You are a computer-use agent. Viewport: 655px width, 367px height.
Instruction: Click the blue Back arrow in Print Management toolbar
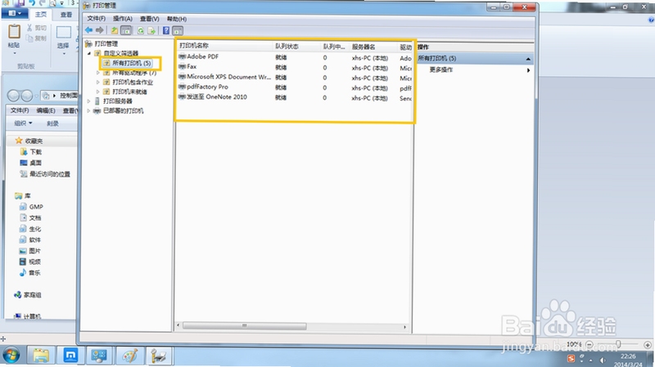[x=89, y=30]
